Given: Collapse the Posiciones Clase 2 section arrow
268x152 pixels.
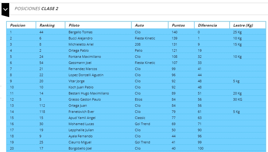Looking at the screenshot, I should 5,9.
